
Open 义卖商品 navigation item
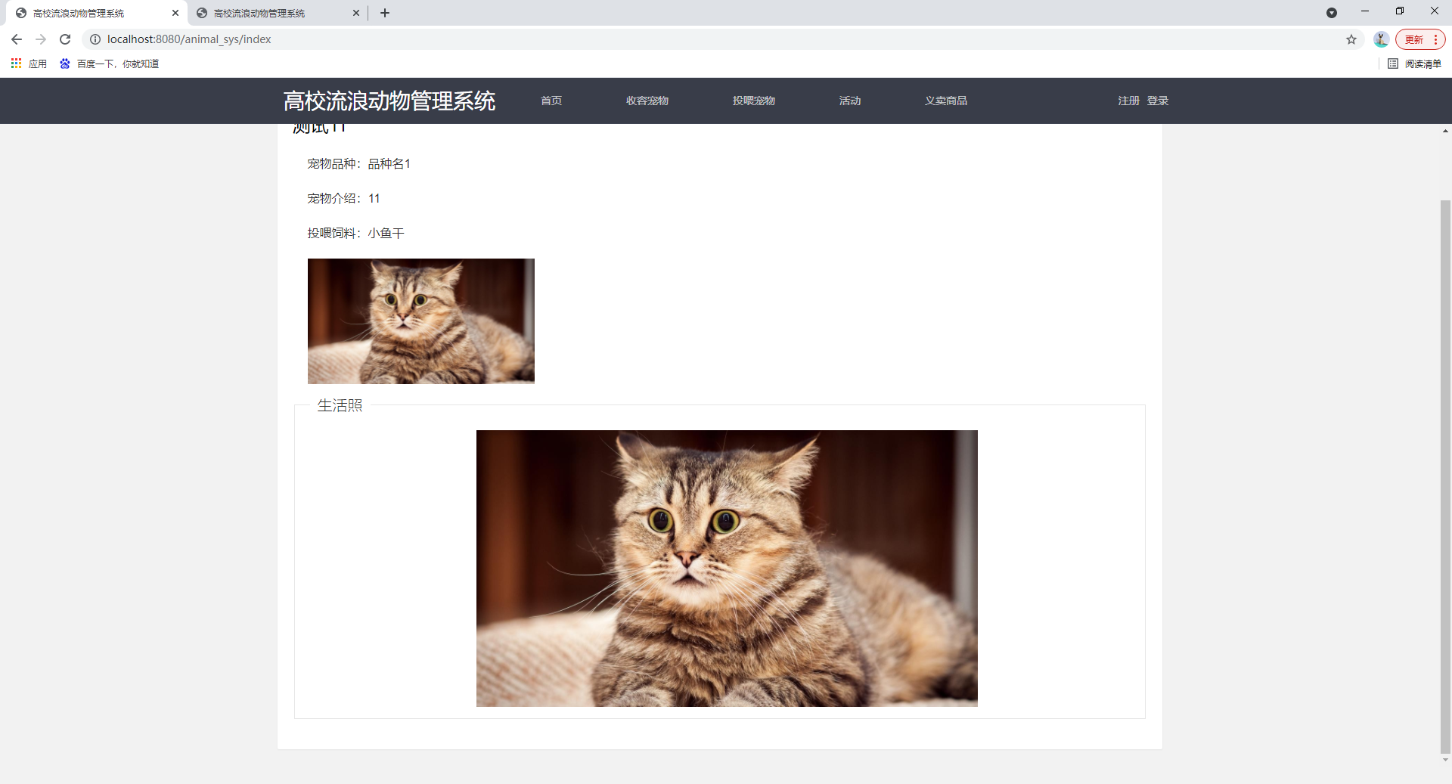(x=946, y=101)
